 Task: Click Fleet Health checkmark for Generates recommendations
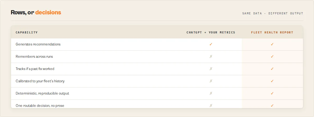[272, 44]
